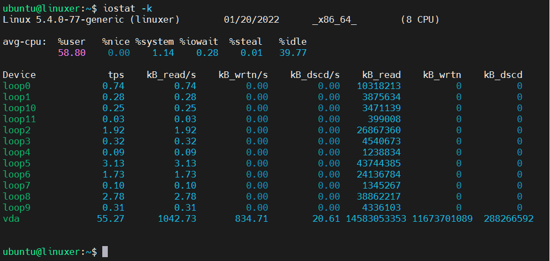Click the kernel version 'Linux 5.4.0-77-generic'
The image size is (550, 261).
click(x=64, y=19)
